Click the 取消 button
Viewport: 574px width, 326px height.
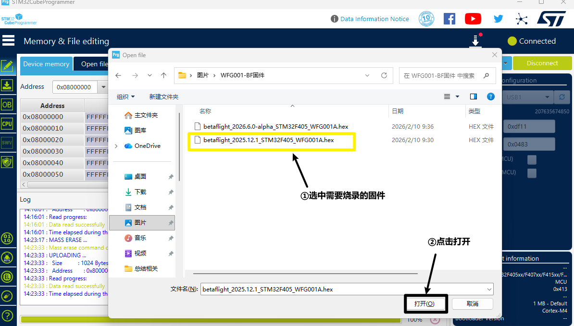(472, 304)
